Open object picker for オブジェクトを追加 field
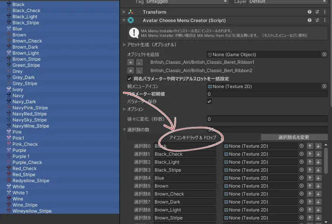 (324, 55)
